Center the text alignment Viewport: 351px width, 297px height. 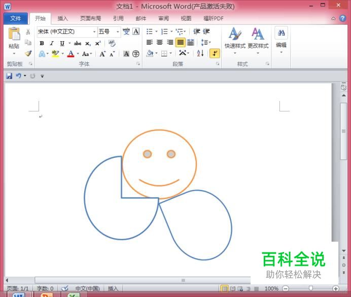click(160, 42)
